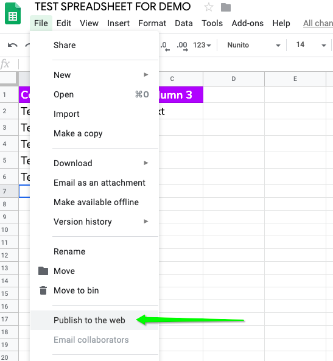Select column D header
This screenshot has height=361, width=333.
[234, 79]
